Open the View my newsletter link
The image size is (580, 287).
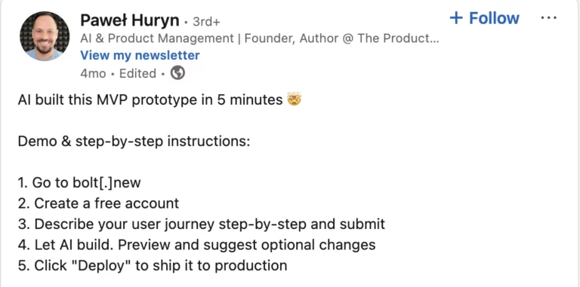click(140, 55)
